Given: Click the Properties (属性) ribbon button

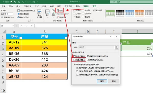Looking at the screenshot, I should tap(60, 10).
